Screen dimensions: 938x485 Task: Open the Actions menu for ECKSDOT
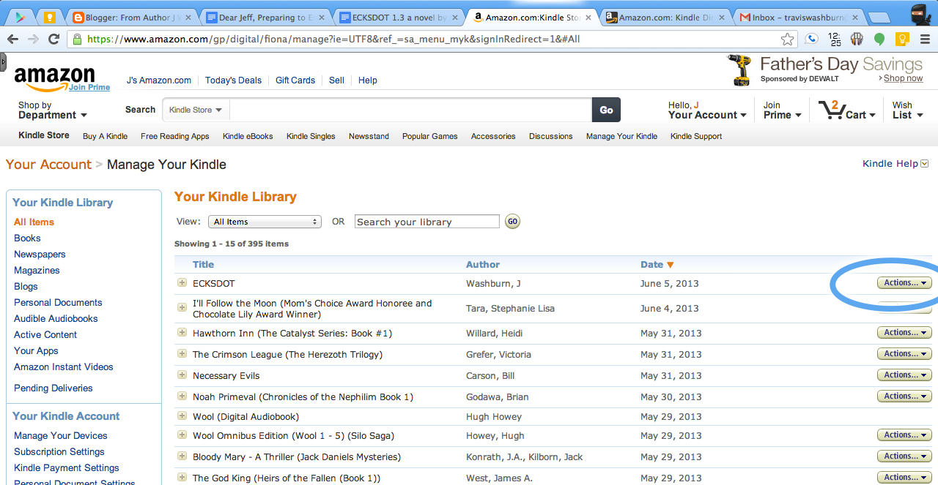pyautogui.click(x=904, y=282)
